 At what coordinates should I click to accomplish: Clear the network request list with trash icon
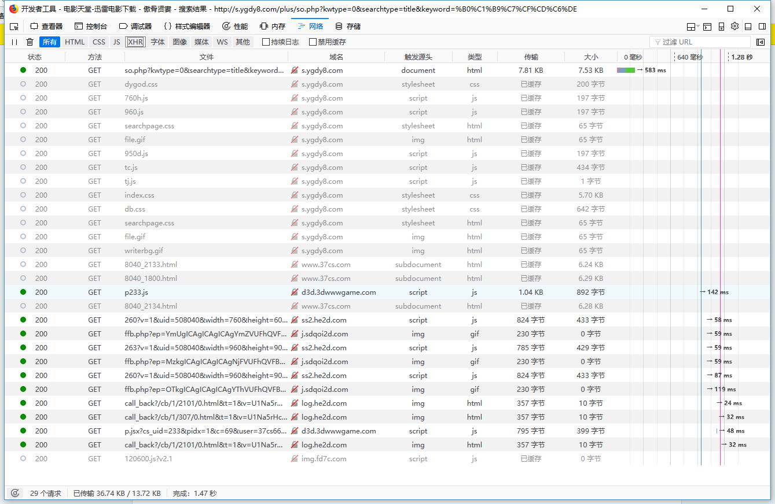[x=30, y=42]
